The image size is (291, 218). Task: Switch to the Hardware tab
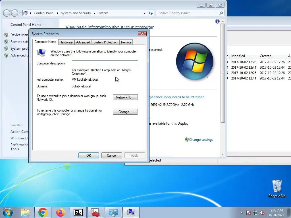(66, 42)
